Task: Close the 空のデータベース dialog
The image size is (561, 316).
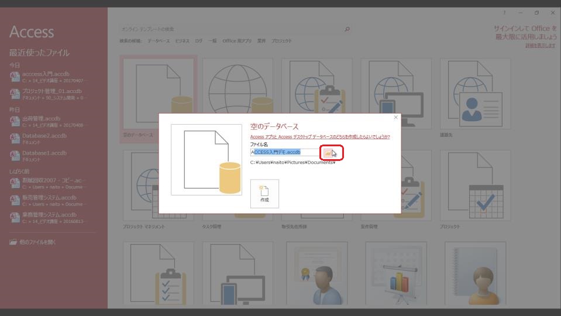Action: 395,118
